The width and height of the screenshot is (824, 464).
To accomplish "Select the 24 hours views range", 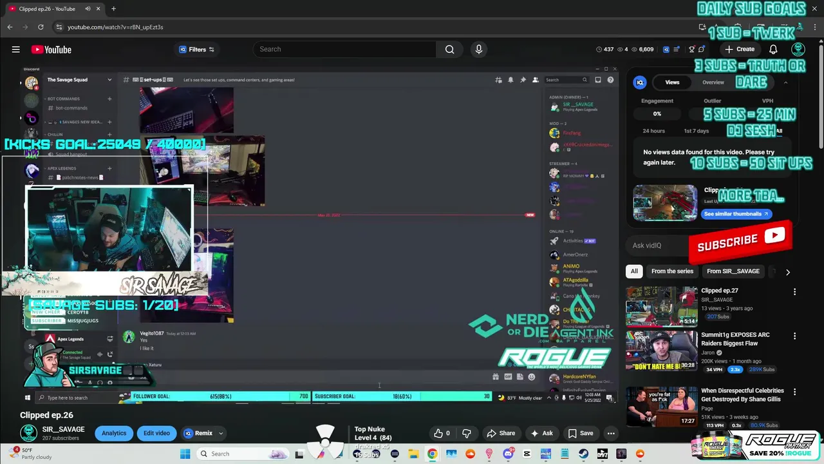I will (653, 131).
